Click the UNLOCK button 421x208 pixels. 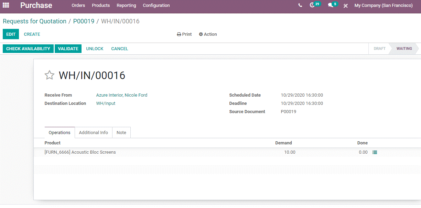click(x=95, y=49)
